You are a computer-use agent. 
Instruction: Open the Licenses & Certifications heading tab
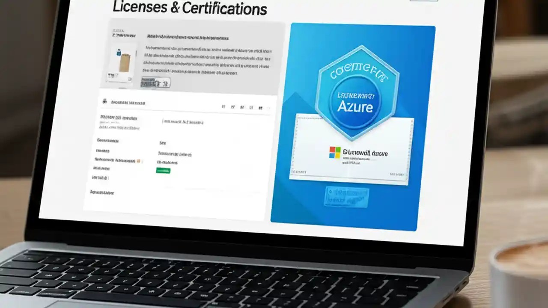pos(190,9)
